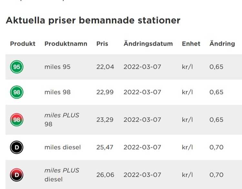
Task: Click the Pris column header
Action: point(102,44)
